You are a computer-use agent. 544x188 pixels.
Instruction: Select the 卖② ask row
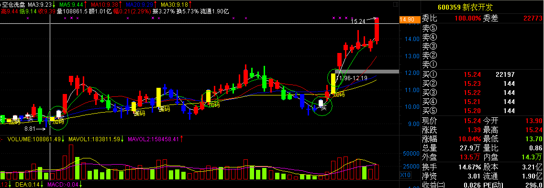pyautogui.click(x=482, y=55)
